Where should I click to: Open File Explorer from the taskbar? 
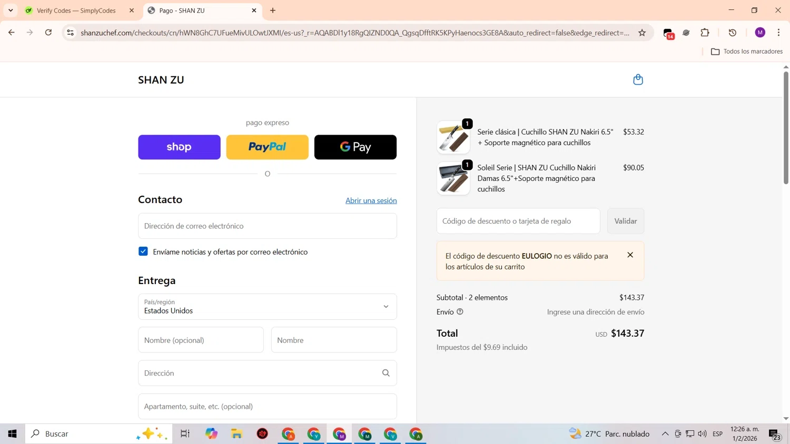[237, 434]
